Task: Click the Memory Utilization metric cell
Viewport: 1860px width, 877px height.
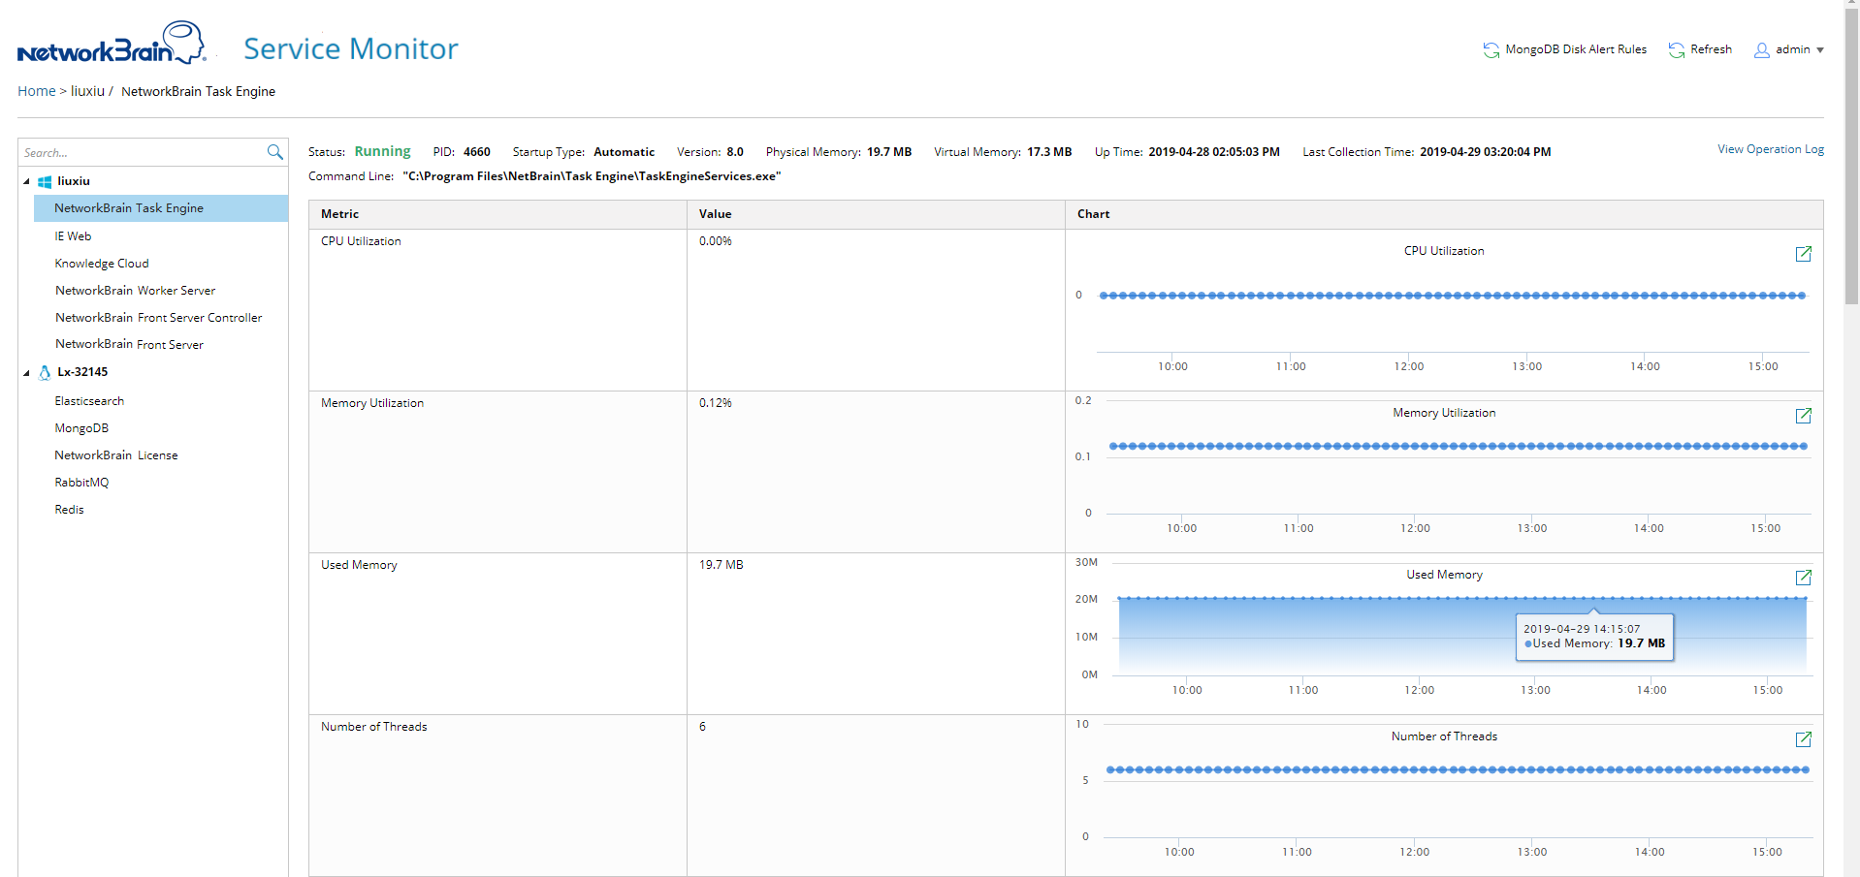Action: coord(497,472)
